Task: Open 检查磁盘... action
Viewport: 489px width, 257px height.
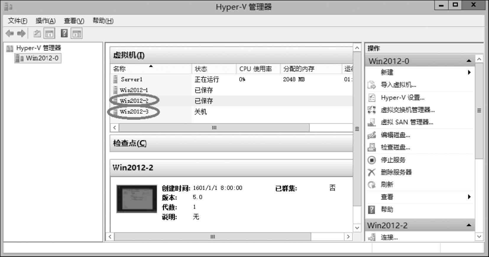Action: 395,147
